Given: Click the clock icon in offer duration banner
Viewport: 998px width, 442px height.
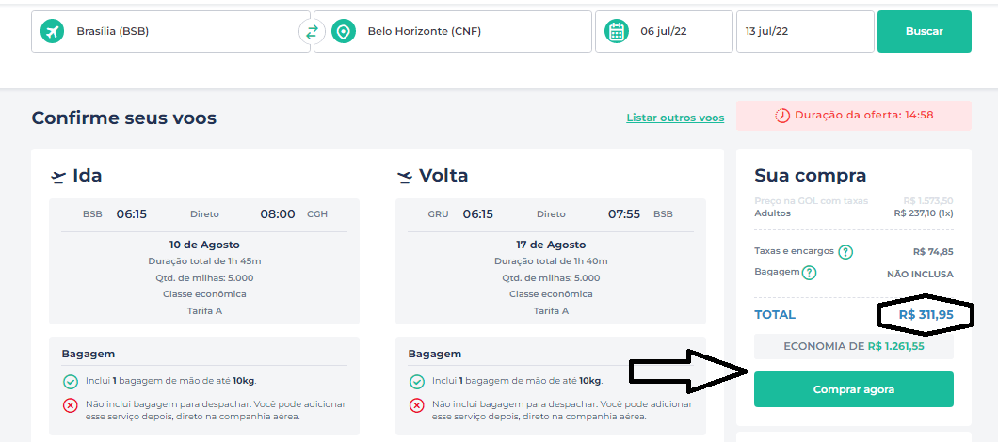Looking at the screenshot, I should [x=781, y=116].
